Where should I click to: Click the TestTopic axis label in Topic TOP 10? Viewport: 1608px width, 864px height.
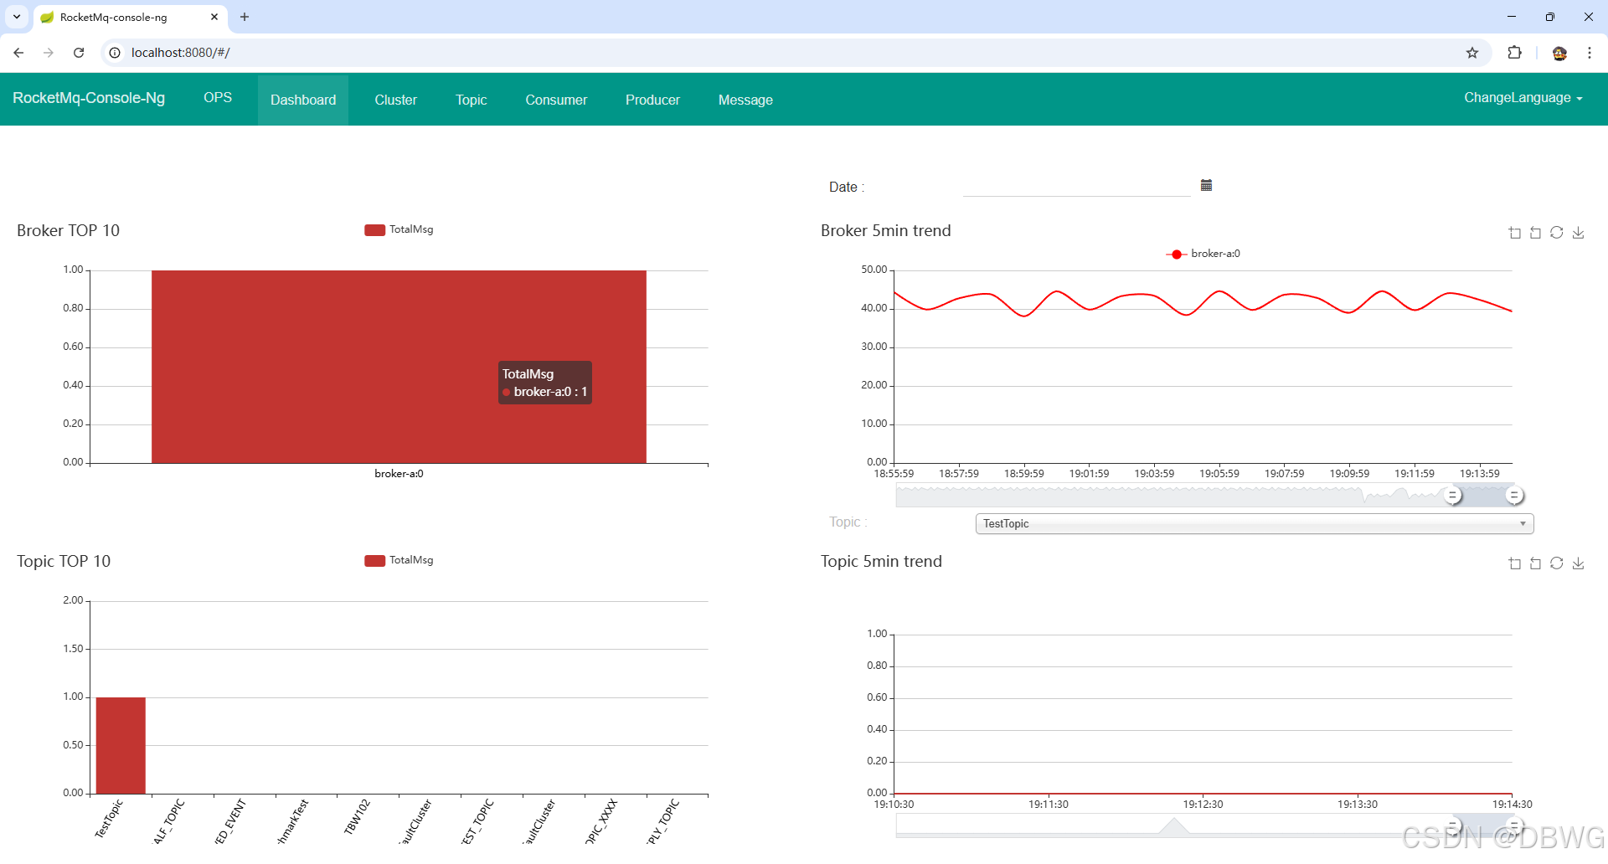click(x=109, y=818)
